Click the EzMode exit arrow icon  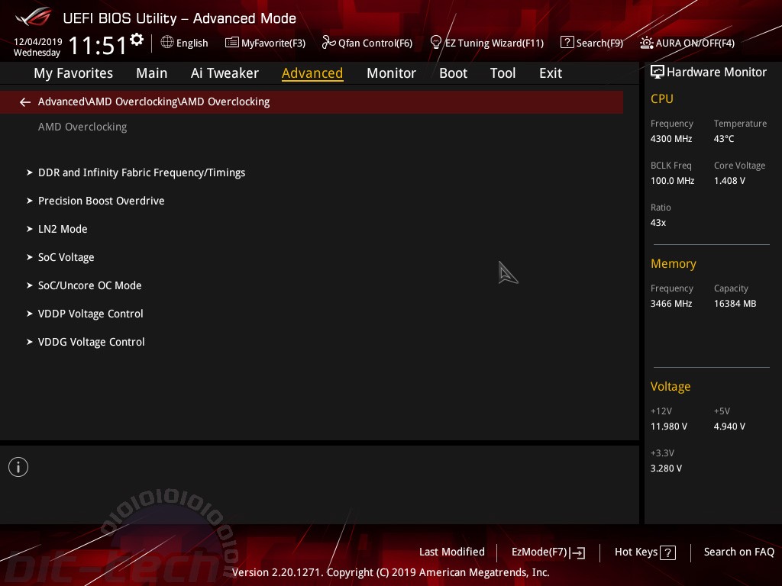(577, 552)
